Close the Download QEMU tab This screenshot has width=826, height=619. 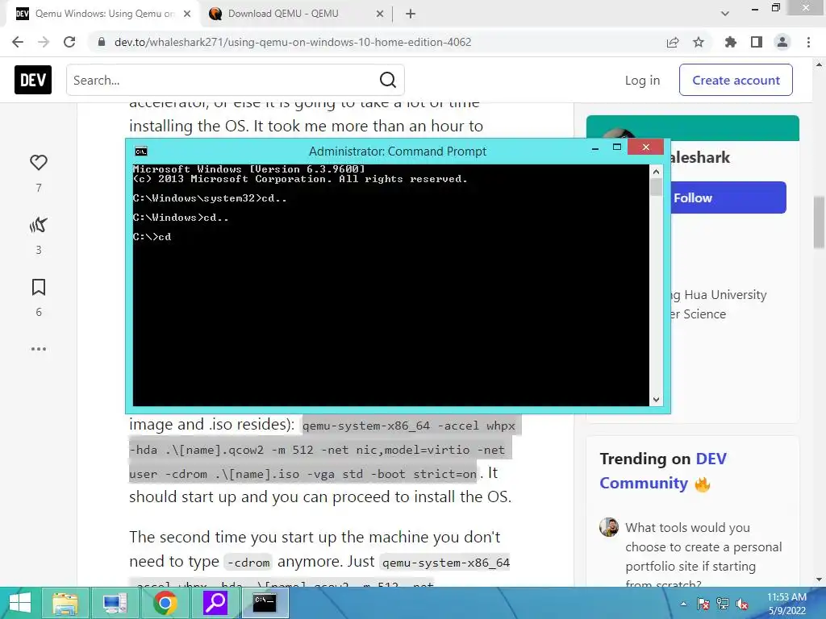pyautogui.click(x=380, y=14)
